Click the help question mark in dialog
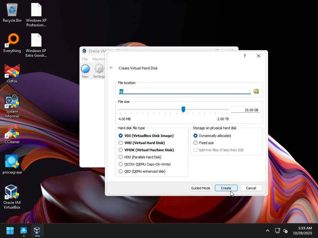Screen dimensions: 318x238 [x=245, y=56]
